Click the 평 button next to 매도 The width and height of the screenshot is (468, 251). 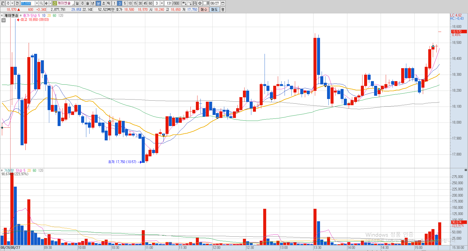pyautogui.click(x=223, y=9)
